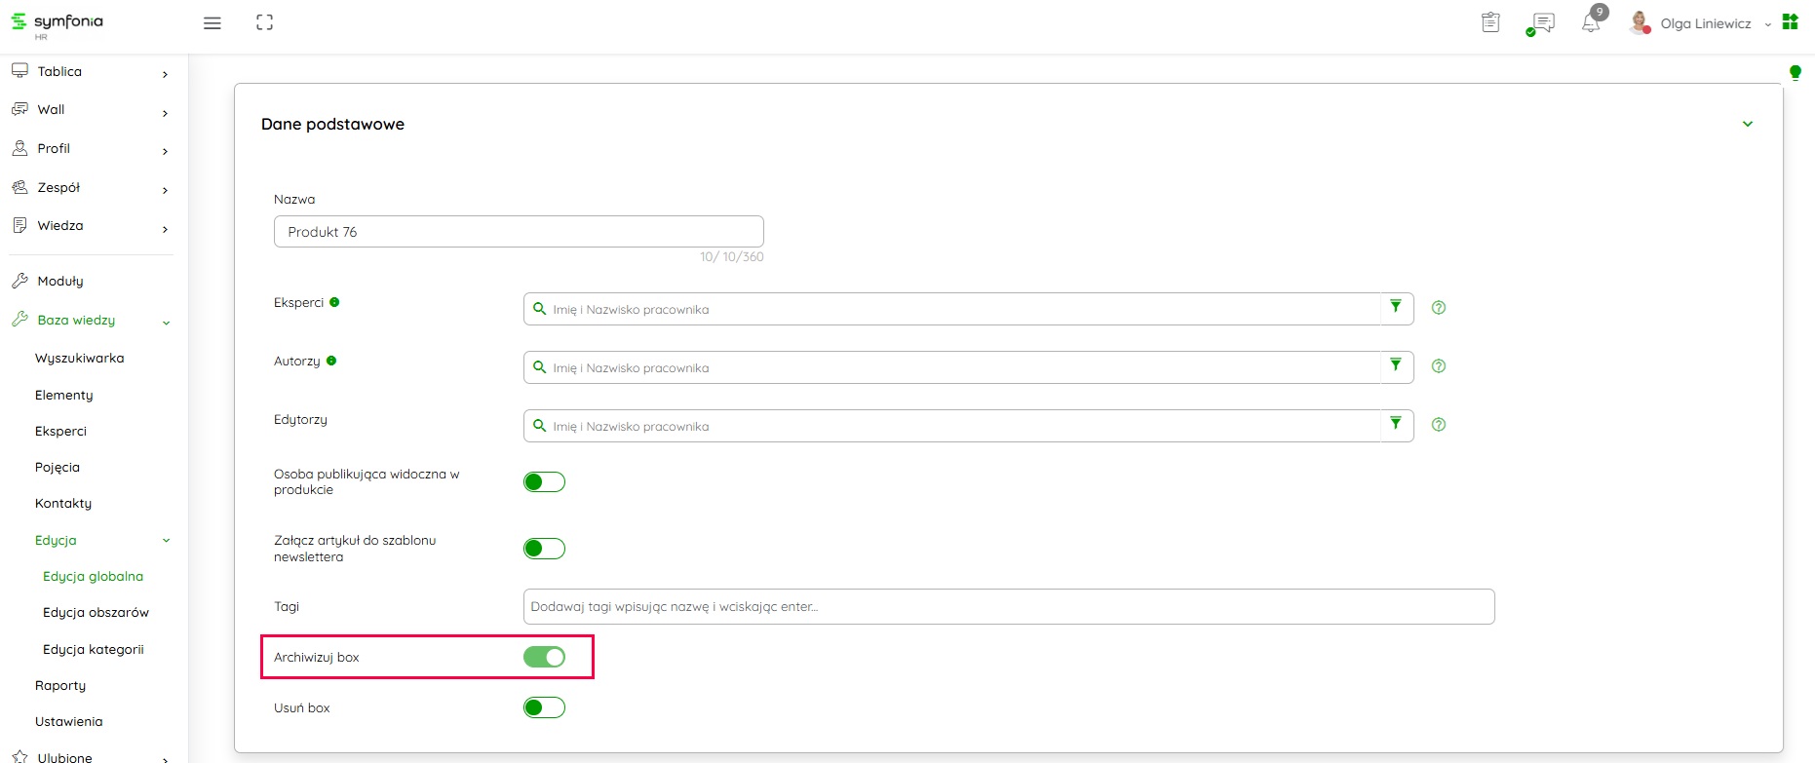Click the filter icon in Edytorzy field
Image resolution: width=1815 pixels, height=763 pixels.
tap(1396, 424)
